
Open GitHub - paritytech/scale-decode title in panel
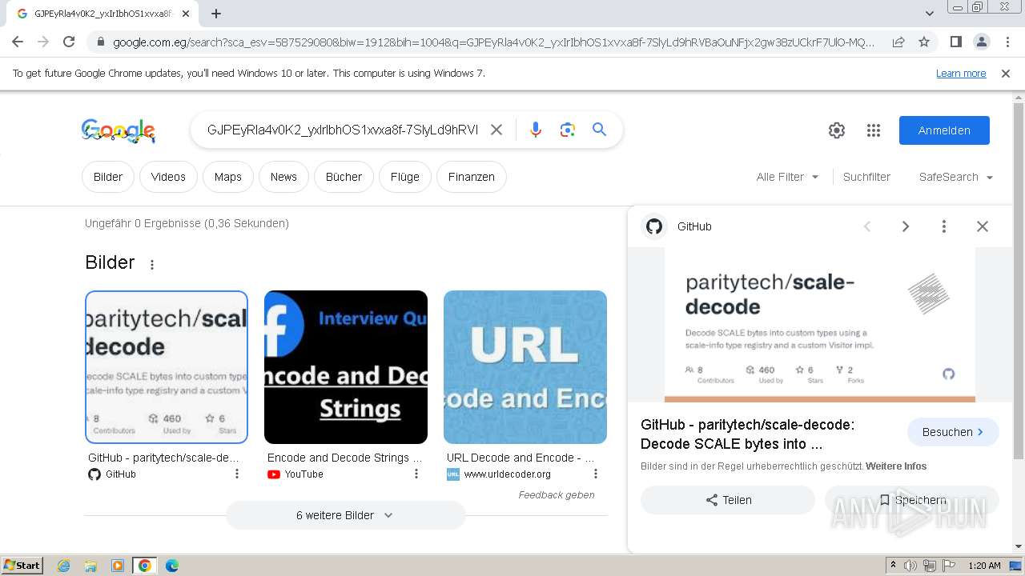tap(747, 434)
